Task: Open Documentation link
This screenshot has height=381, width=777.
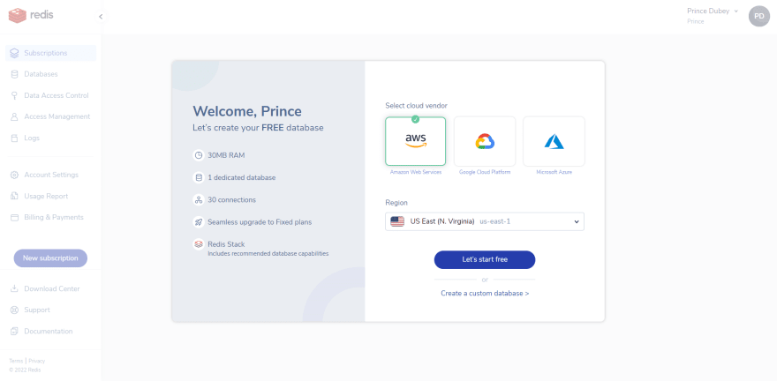Action: (x=50, y=332)
